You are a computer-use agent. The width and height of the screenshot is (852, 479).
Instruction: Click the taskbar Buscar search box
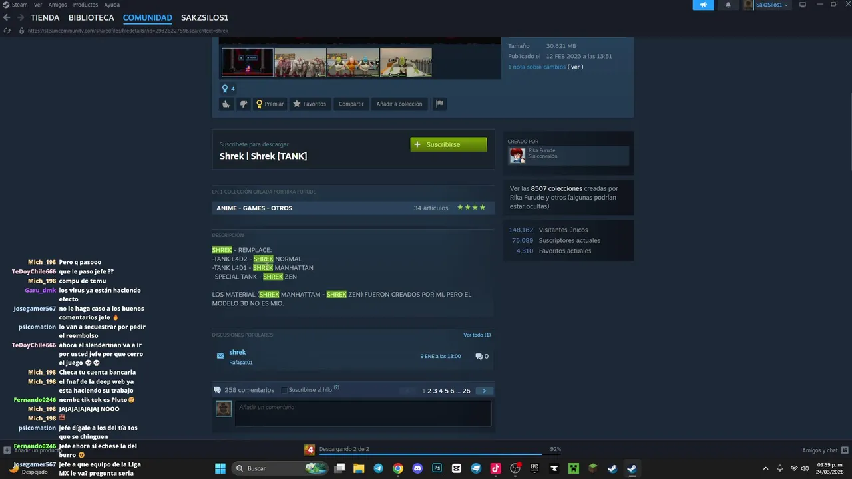pos(280,468)
